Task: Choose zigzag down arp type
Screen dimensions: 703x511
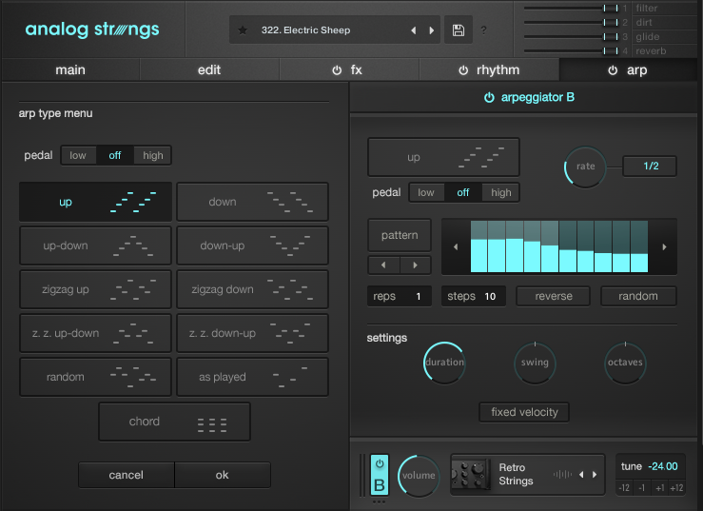Action: [252, 289]
